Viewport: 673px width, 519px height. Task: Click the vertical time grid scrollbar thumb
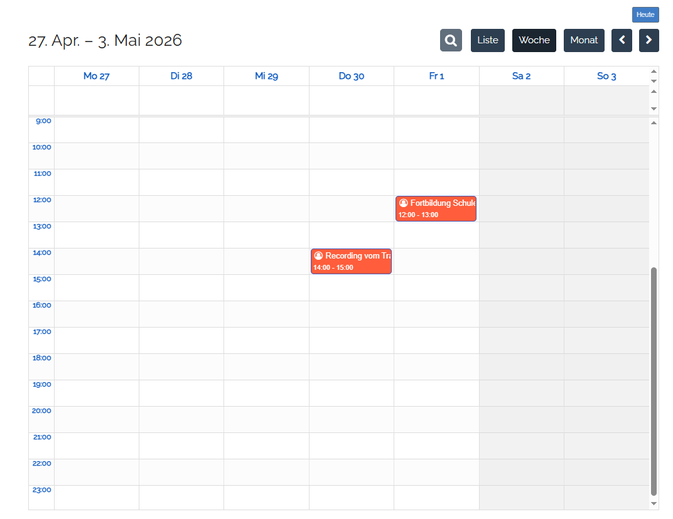click(654, 380)
